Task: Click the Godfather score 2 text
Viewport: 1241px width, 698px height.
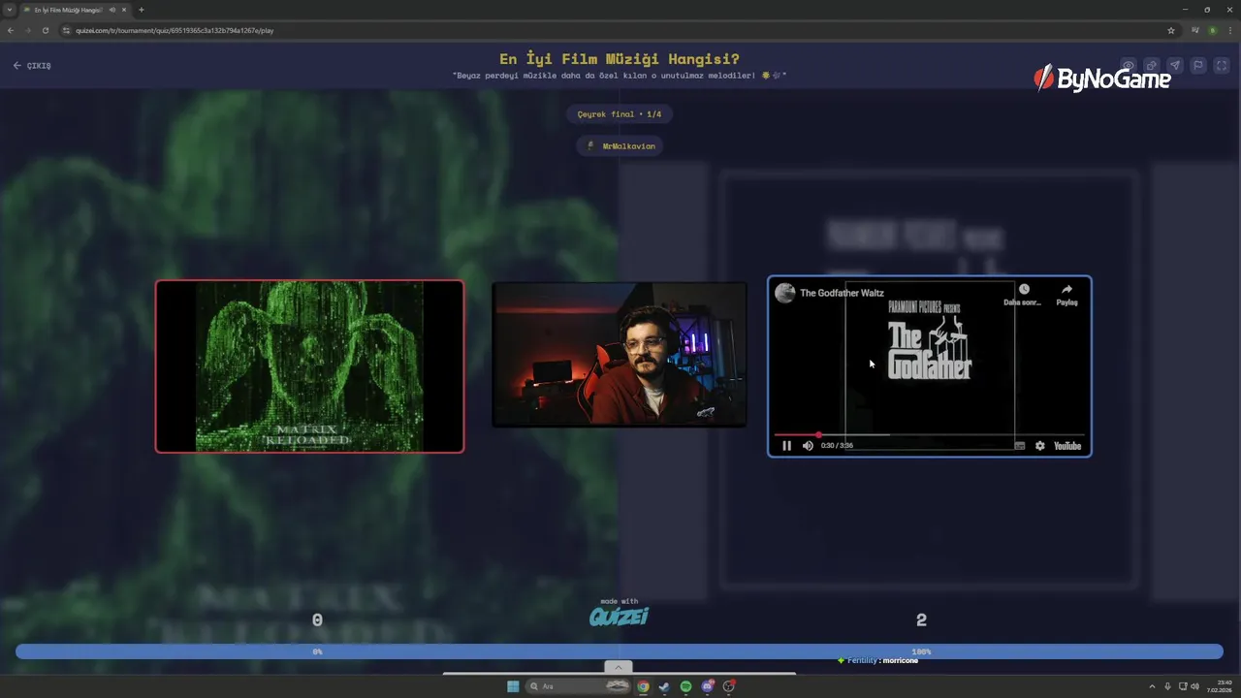Action: tap(921, 620)
